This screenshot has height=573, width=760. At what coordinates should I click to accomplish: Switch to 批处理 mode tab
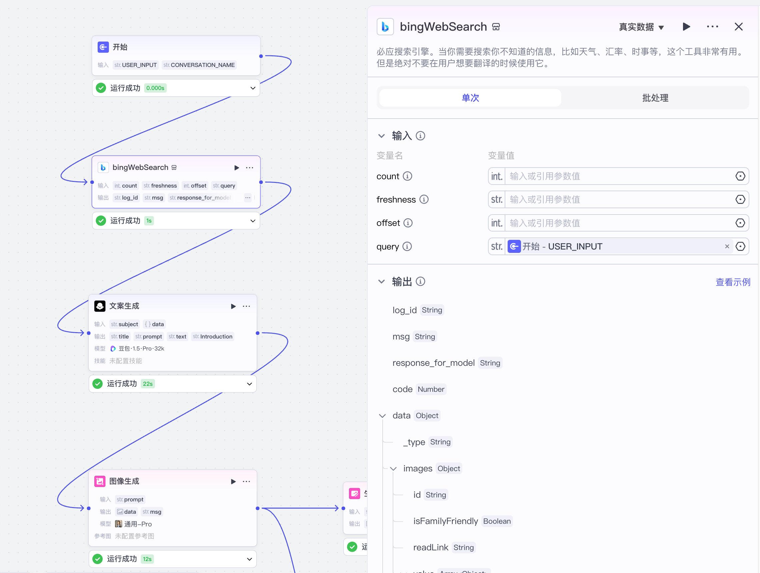tap(655, 98)
